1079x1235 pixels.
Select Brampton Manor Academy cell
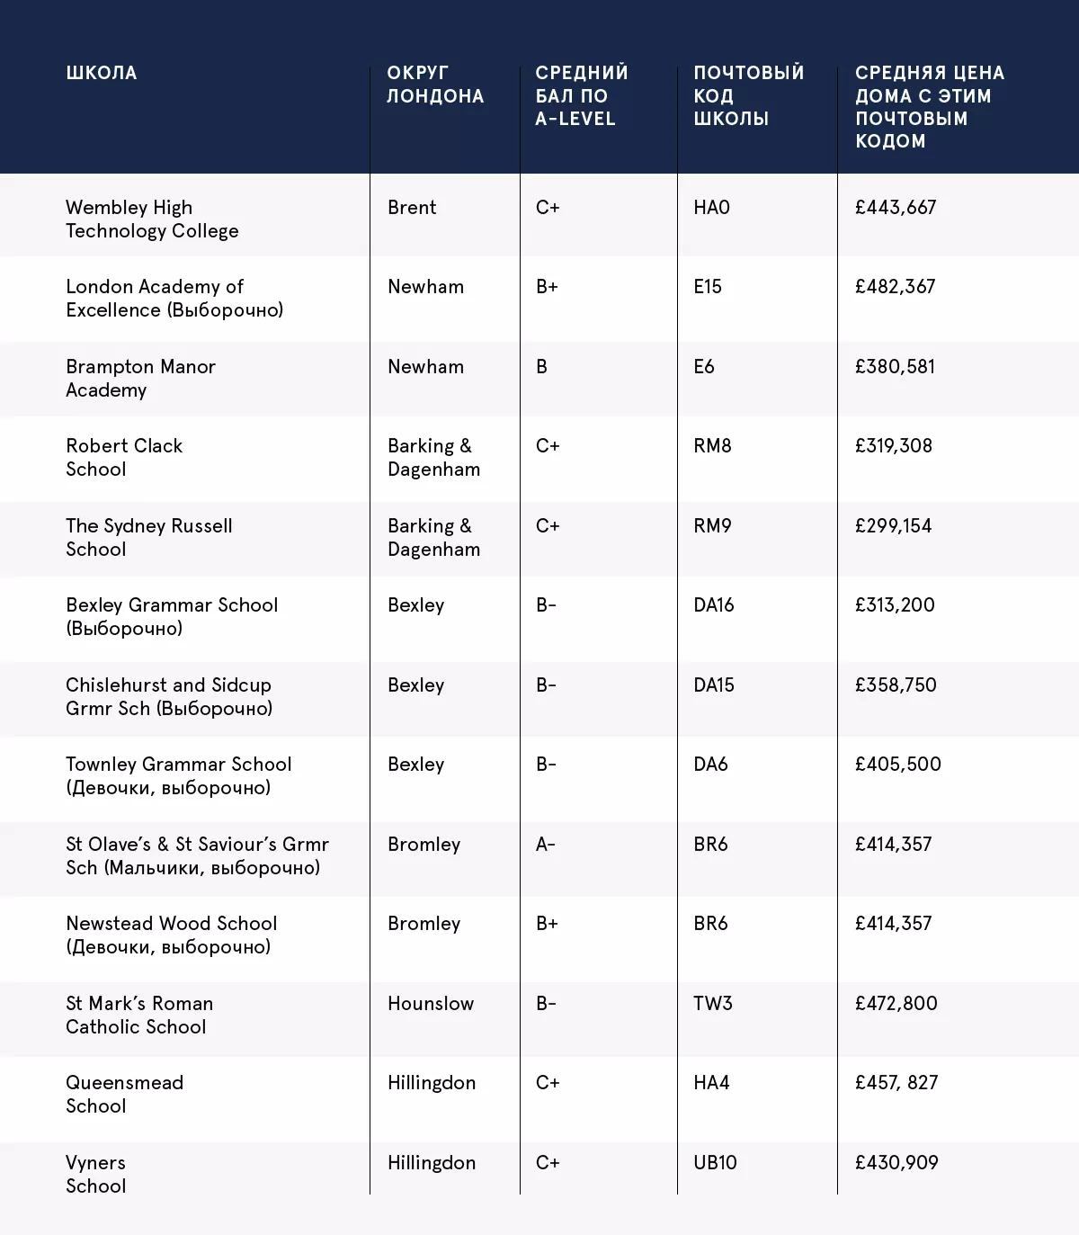tap(140, 378)
